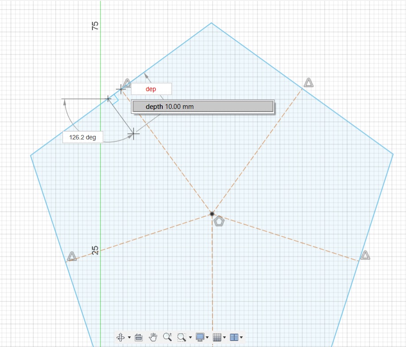Open Grid and Snaps settings icon
The width and height of the screenshot is (406, 347).
[x=217, y=337]
